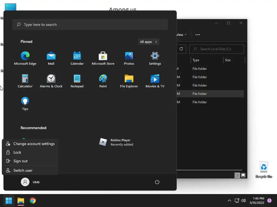Choose Switch user
Screen dimensions: 277x207
click(30, 170)
